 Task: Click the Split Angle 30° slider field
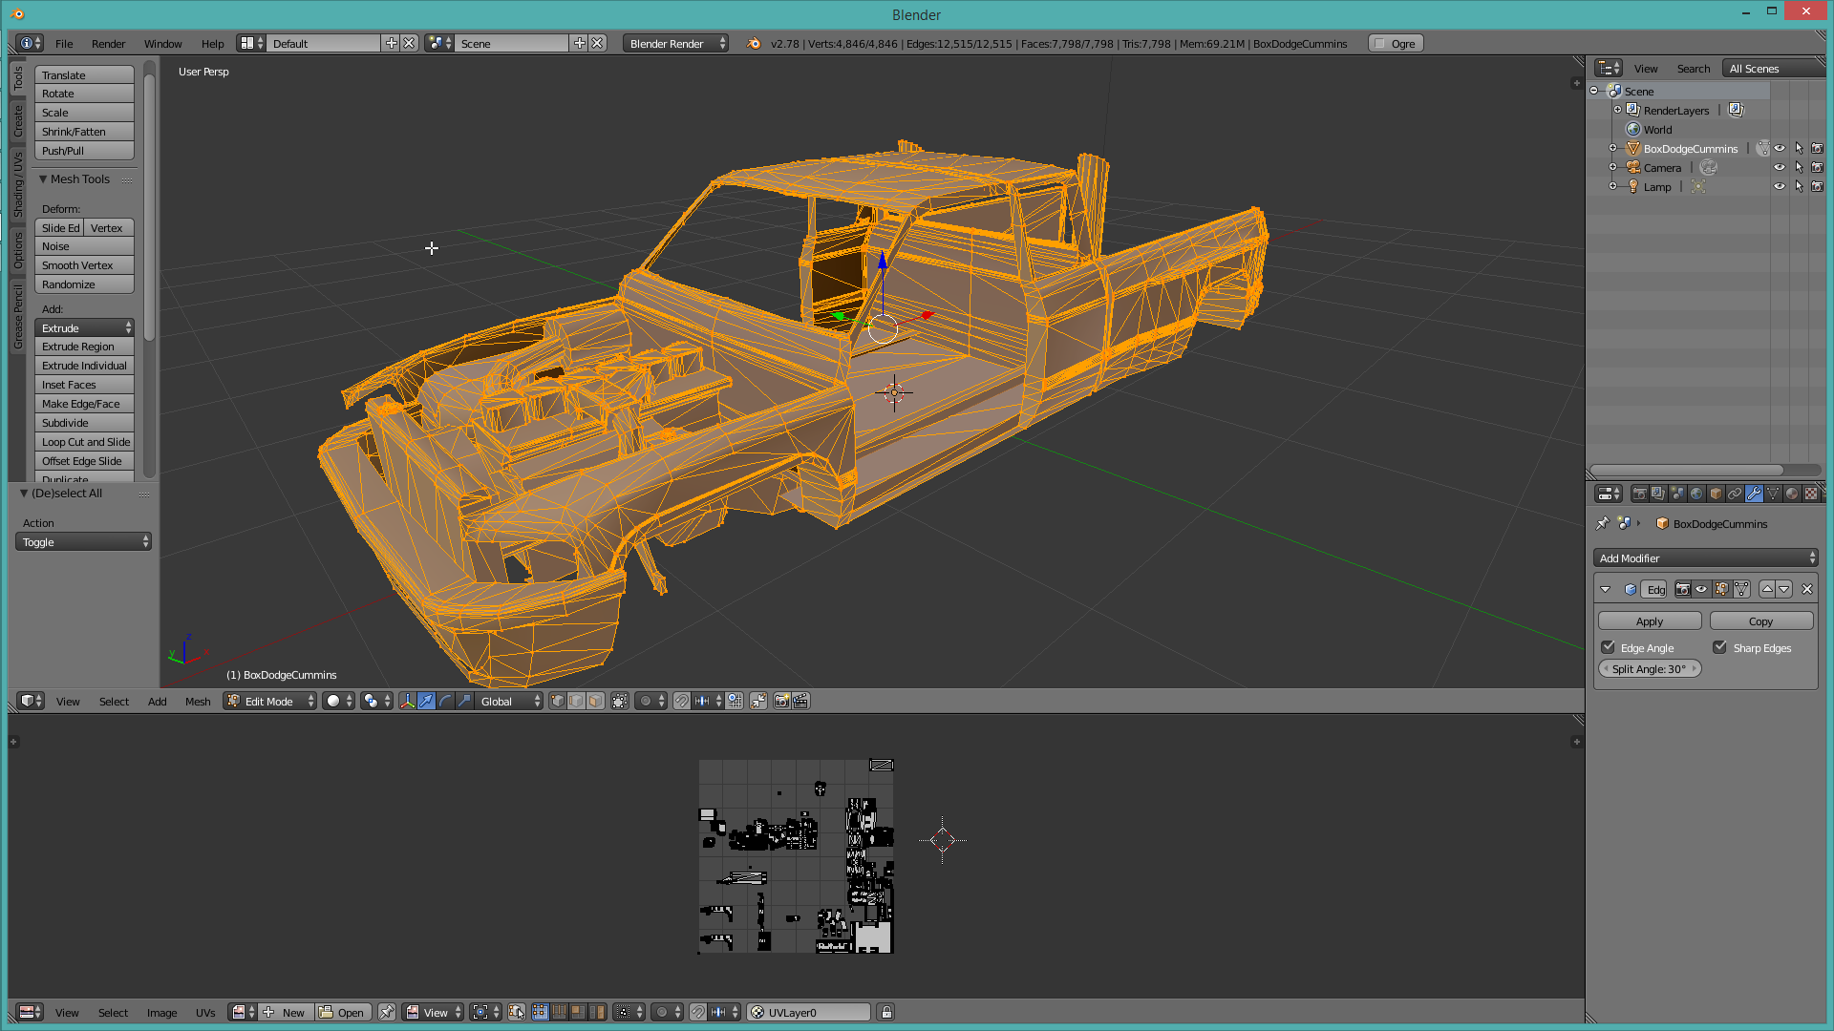click(1650, 669)
